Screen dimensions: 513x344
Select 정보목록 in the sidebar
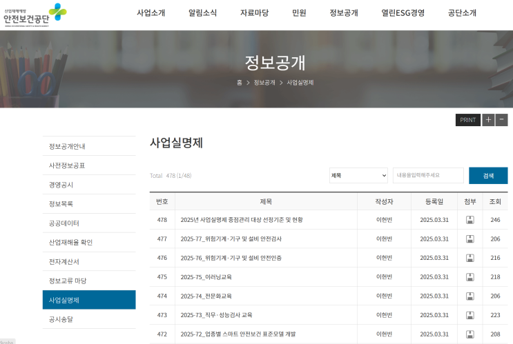coord(89,204)
